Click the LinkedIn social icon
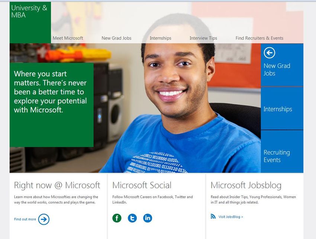316x239 pixels. point(148,218)
